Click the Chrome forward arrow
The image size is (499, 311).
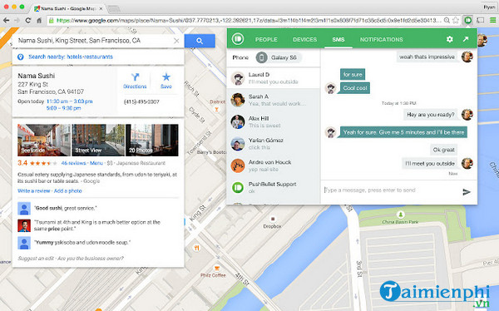coord(17,20)
